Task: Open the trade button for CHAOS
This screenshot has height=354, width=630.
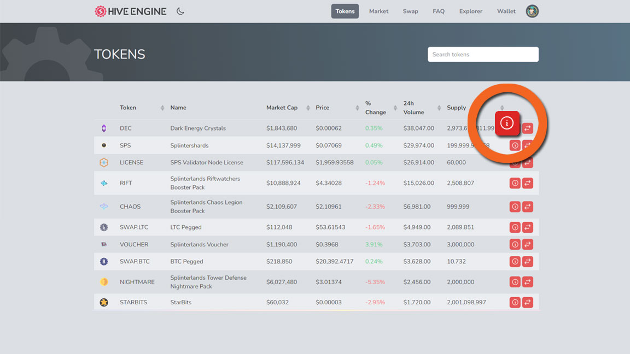Action: tap(528, 206)
